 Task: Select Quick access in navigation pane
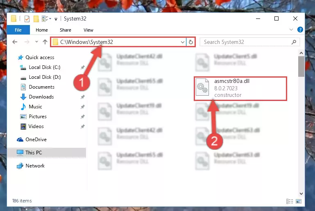tap(40, 57)
